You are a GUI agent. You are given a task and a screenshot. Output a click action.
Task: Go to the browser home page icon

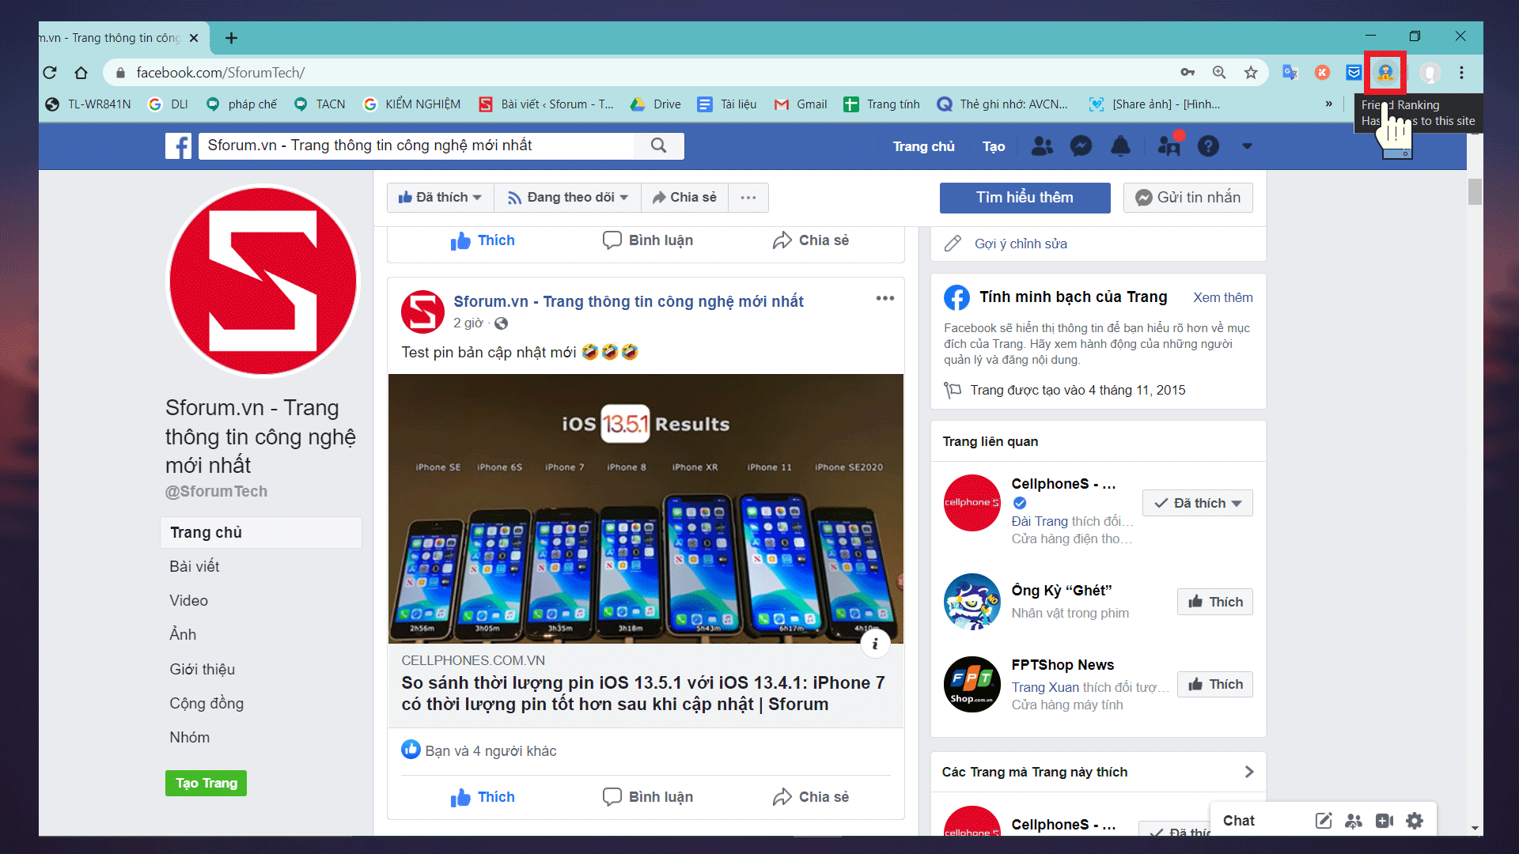[81, 73]
